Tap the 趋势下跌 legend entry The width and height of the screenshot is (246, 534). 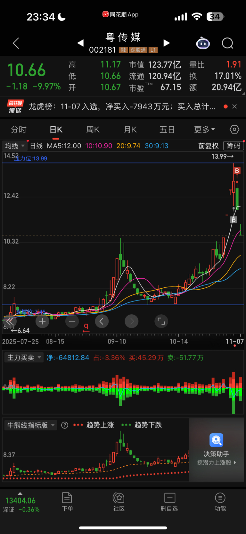tap(142, 425)
